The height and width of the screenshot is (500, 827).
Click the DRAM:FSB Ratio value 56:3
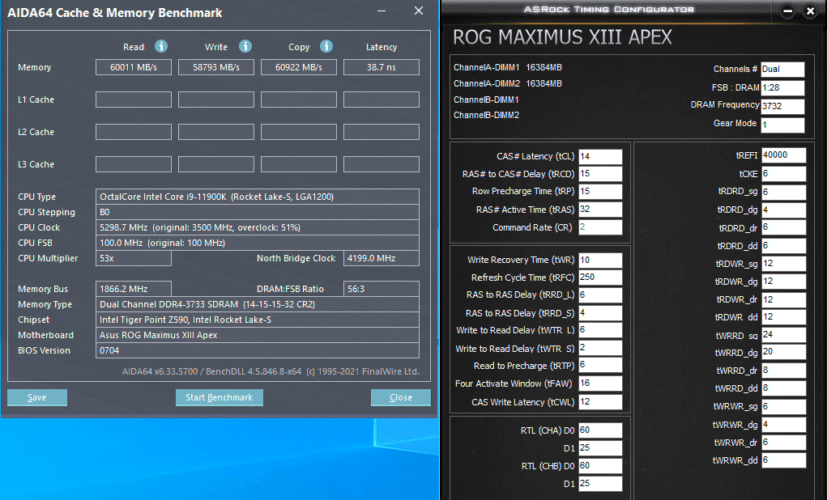point(382,289)
